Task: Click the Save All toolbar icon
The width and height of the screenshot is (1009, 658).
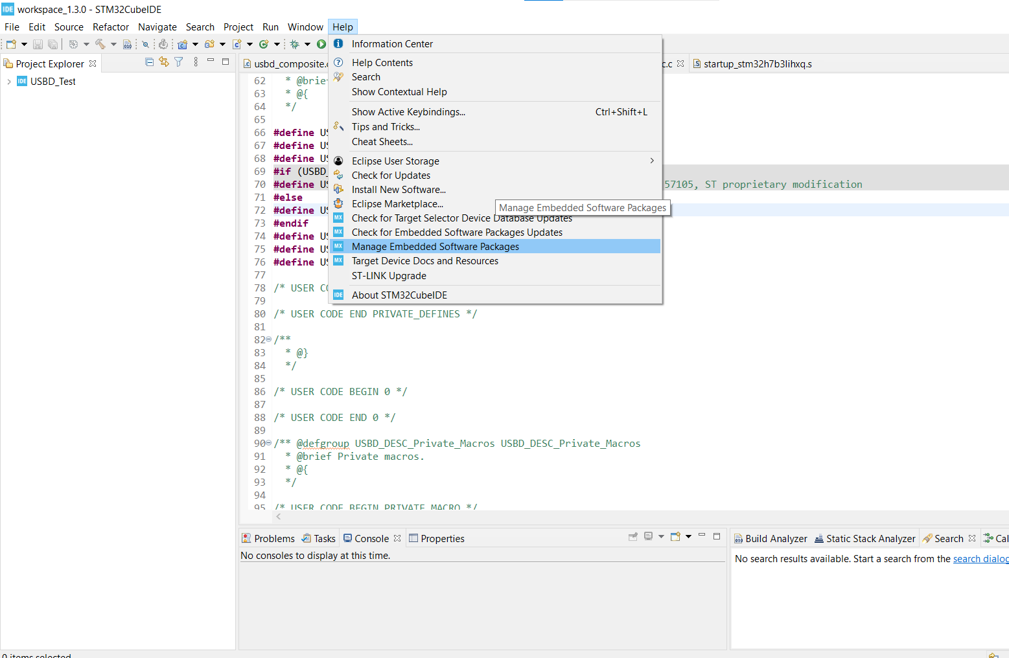Action: point(52,44)
